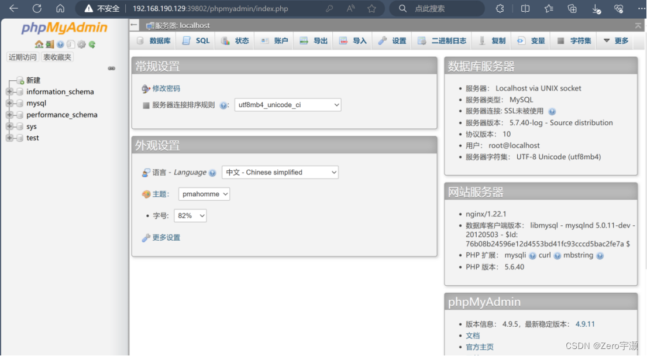
Task: Collapse navigation panel with left arrow icon
Action: (x=134, y=25)
